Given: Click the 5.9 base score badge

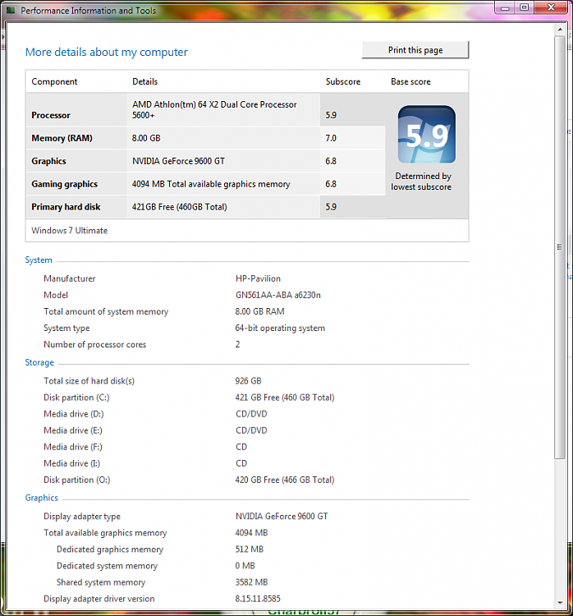Looking at the screenshot, I should point(427,134).
